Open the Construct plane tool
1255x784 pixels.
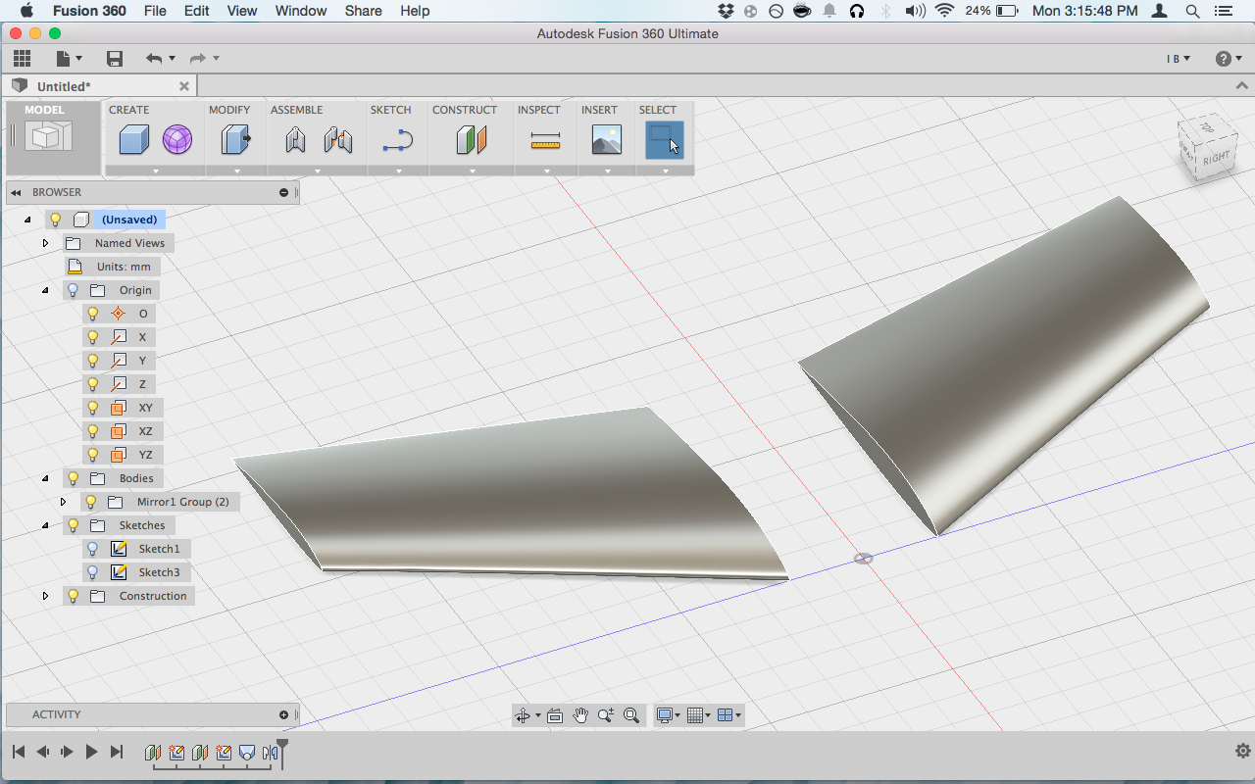472,140
